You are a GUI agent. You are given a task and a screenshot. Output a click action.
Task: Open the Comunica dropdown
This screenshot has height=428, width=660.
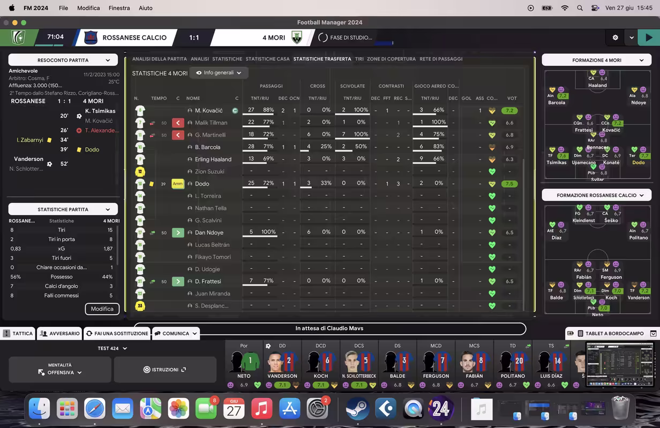click(x=176, y=333)
